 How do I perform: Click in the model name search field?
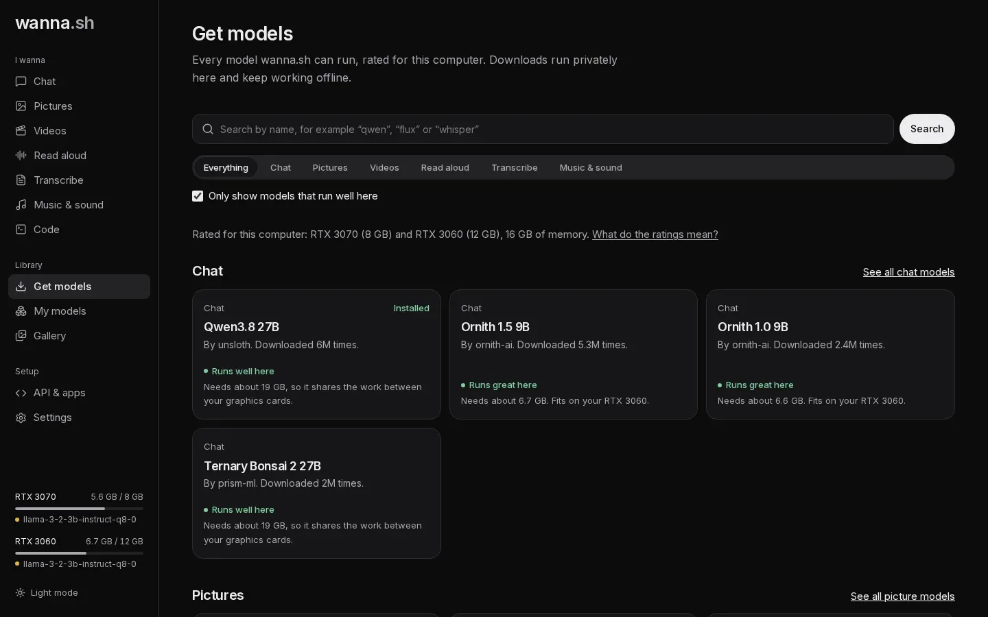[x=543, y=129]
